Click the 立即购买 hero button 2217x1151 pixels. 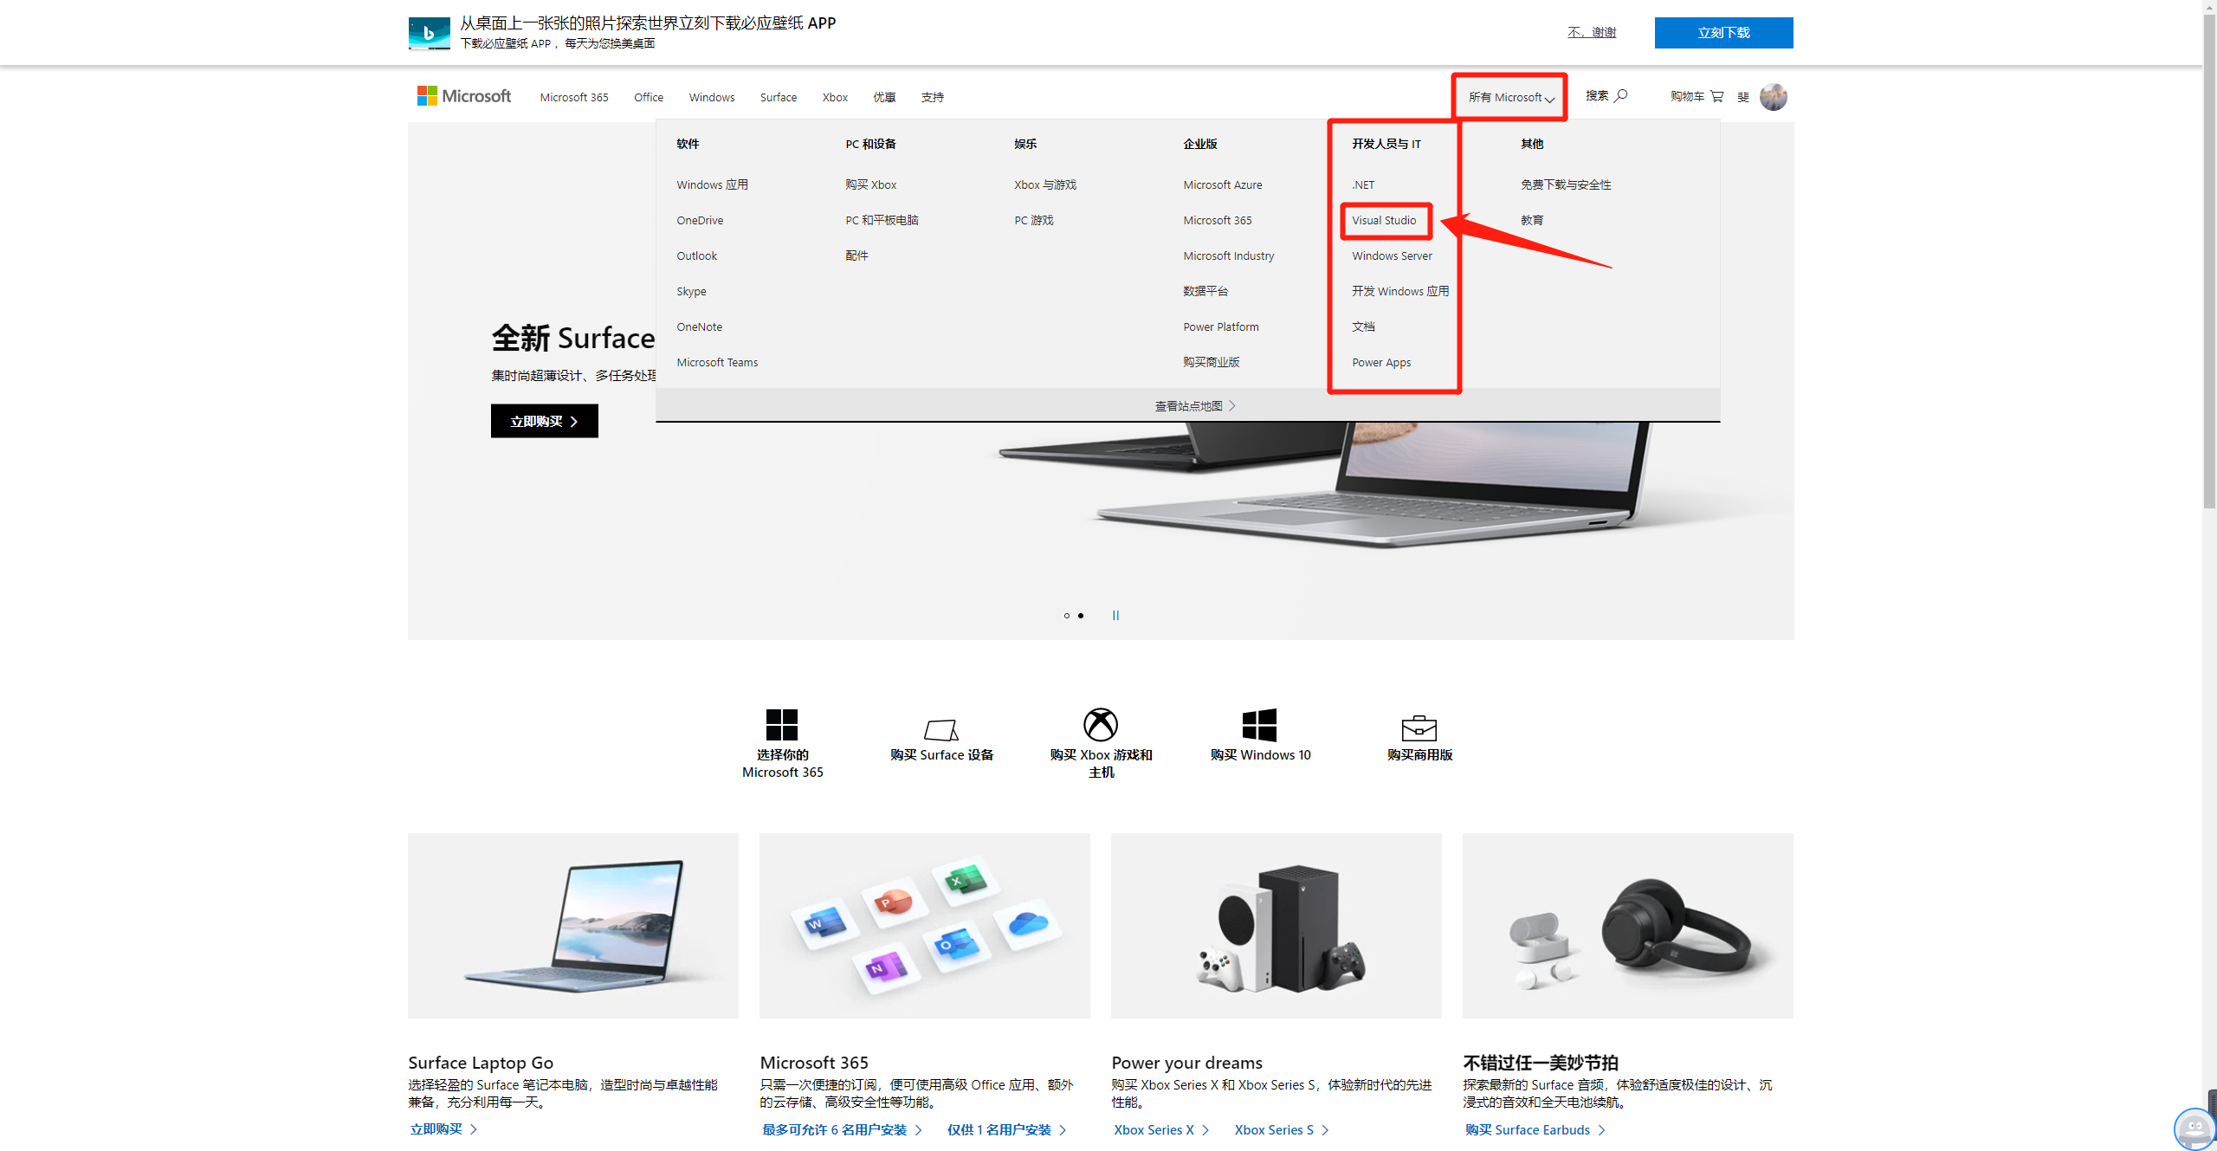click(x=544, y=421)
